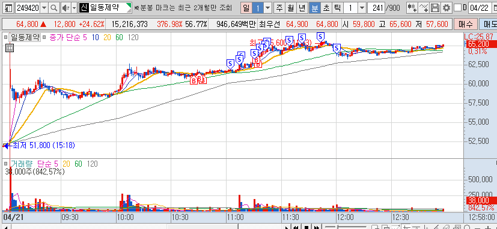Click the blue 10 moving-average legend
Screen dimensions: 497x229
tap(95, 38)
